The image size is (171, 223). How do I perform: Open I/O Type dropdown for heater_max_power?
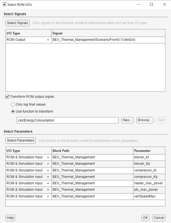tap(48, 183)
